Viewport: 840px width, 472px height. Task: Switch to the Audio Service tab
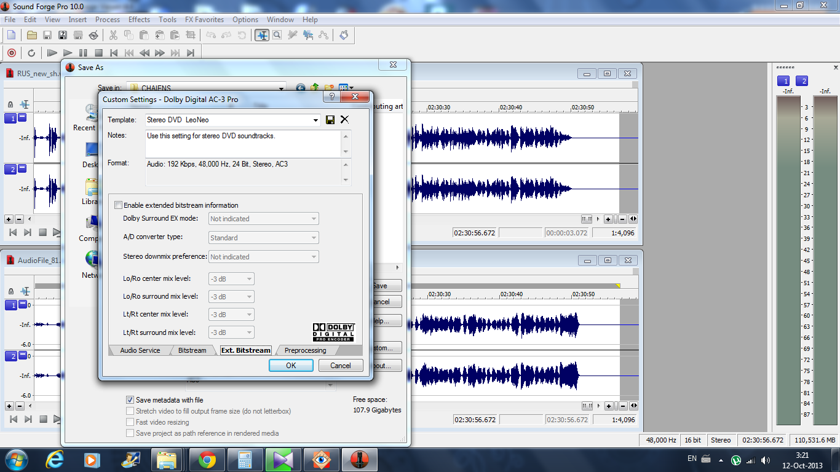pos(140,350)
